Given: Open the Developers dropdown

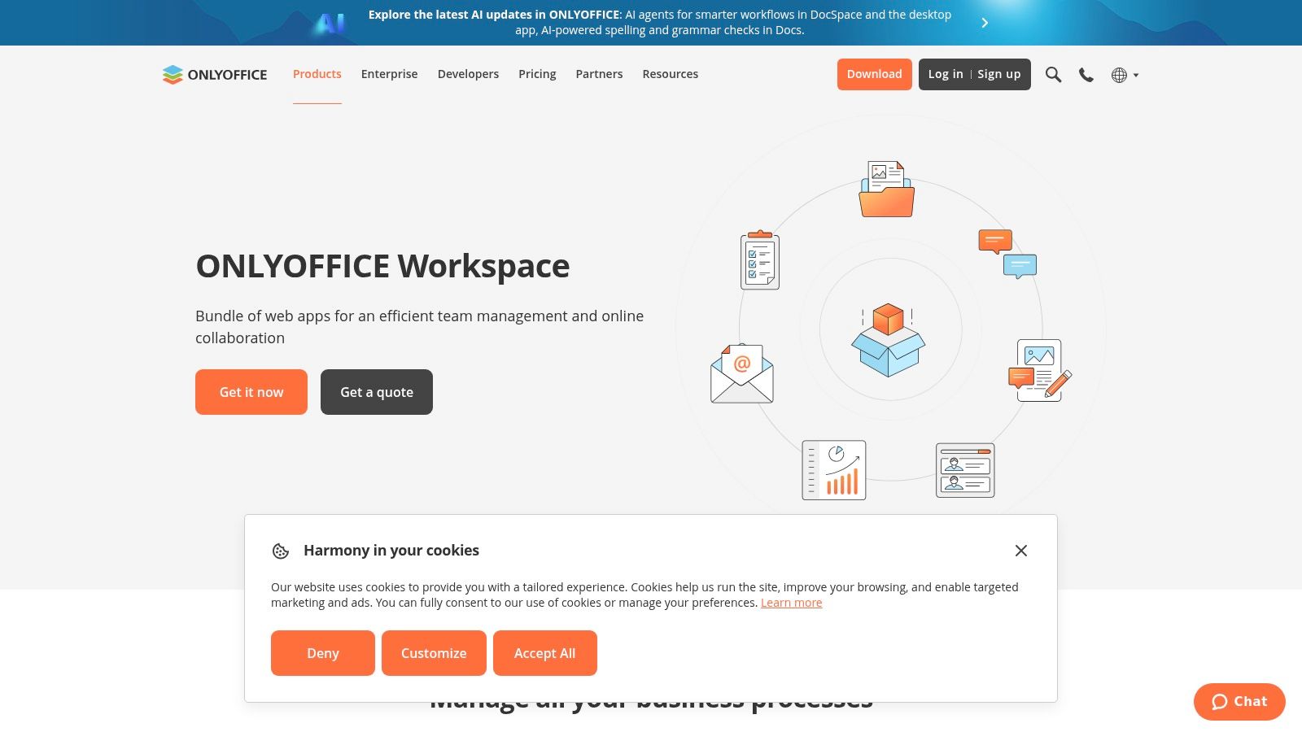Looking at the screenshot, I should tap(468, 74).
